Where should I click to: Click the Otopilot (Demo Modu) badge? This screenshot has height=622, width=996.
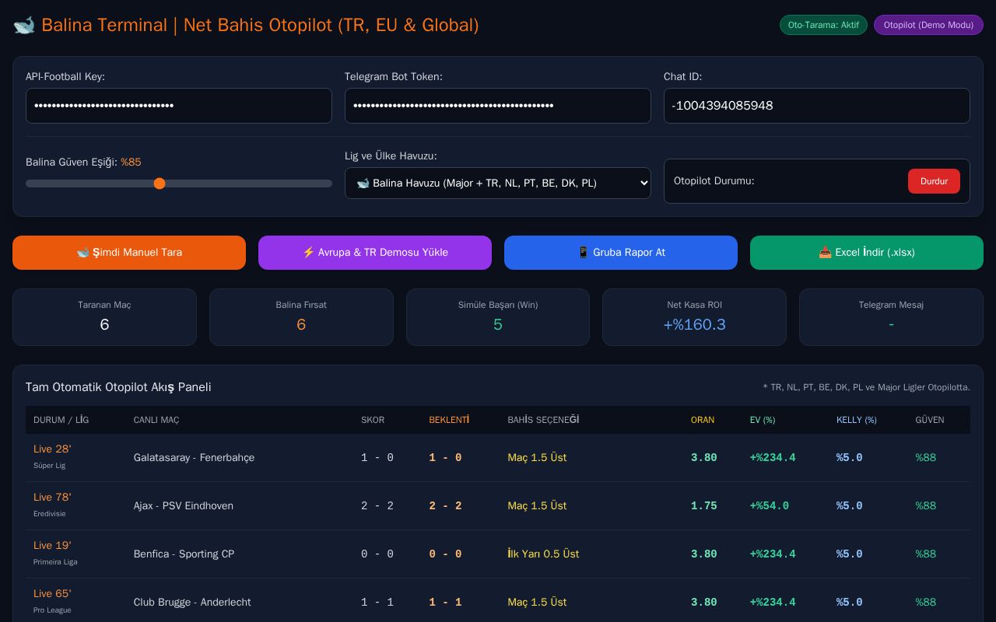pyautogui.click(x=928, y=25)
